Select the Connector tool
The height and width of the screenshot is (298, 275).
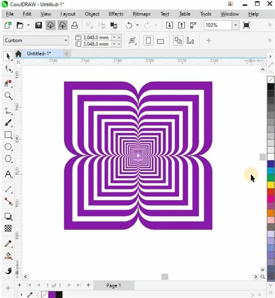click(x=8, y=201)
